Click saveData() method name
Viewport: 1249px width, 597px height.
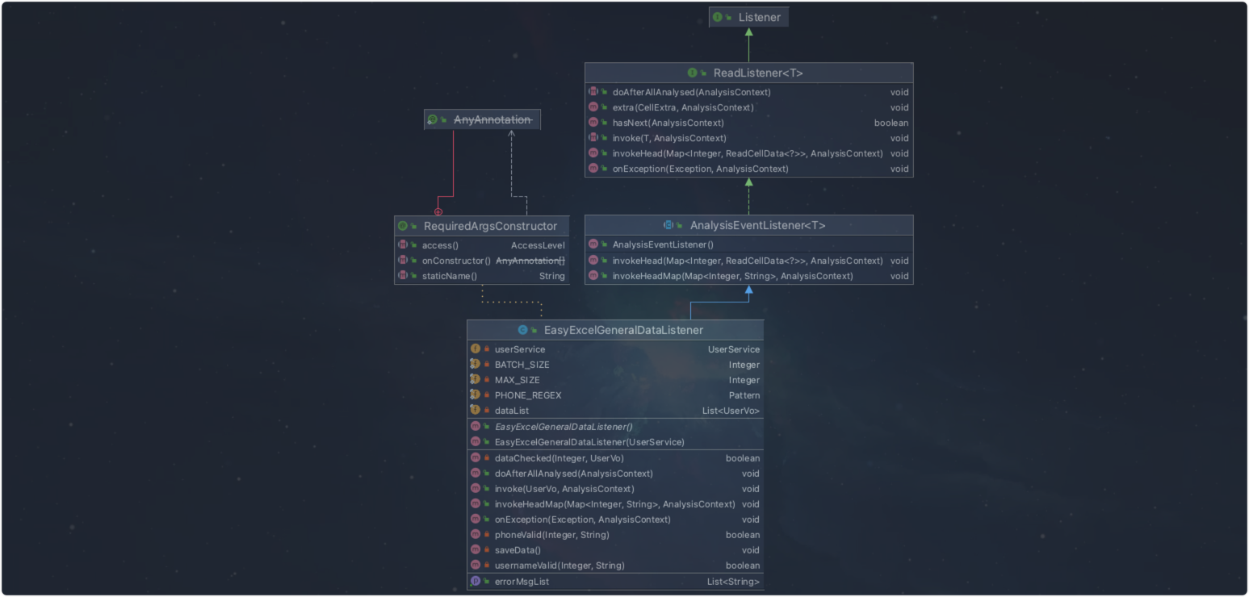[x=518, y=550]
